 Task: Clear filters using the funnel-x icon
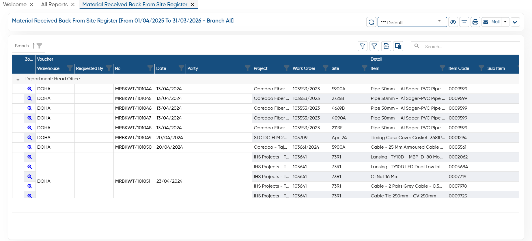(x=363, y=46)
